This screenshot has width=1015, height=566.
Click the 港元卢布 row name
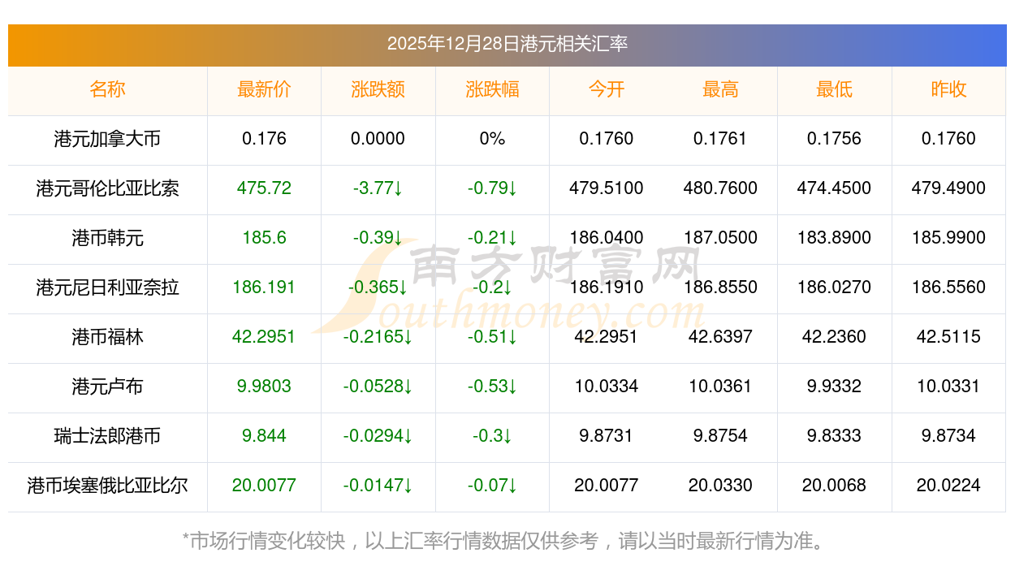tap(107, 387)
